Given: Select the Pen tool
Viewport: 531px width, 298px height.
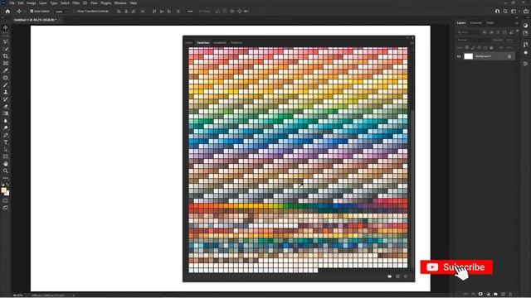Looking at the screenshot, I should click(x=6, y=135).
